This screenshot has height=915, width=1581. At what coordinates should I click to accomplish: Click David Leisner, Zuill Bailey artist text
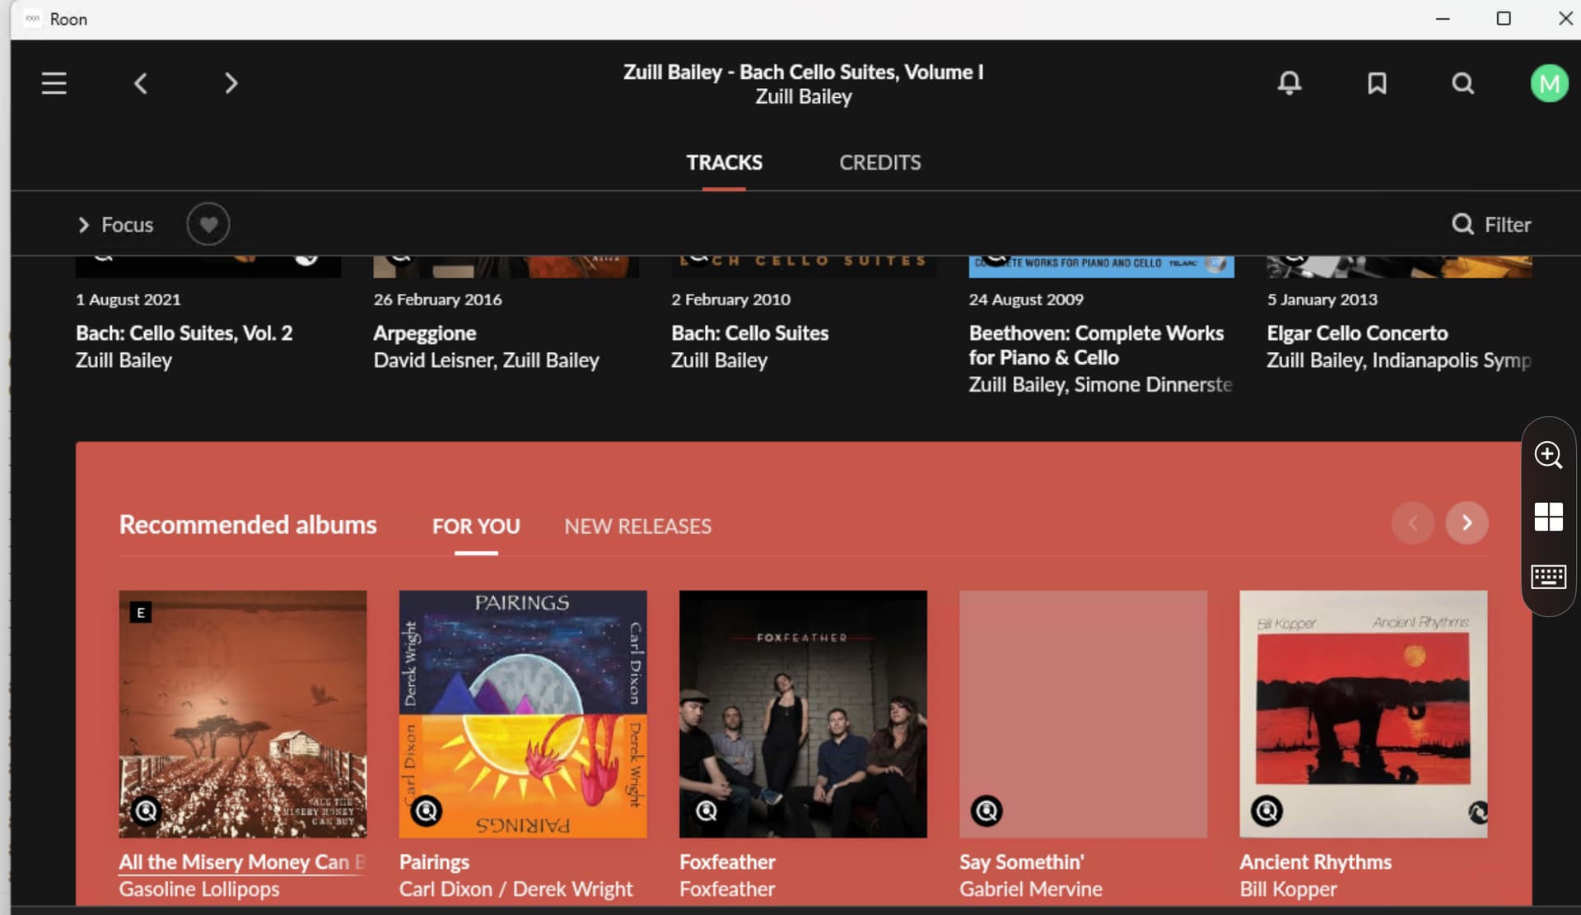coord(487,360)
